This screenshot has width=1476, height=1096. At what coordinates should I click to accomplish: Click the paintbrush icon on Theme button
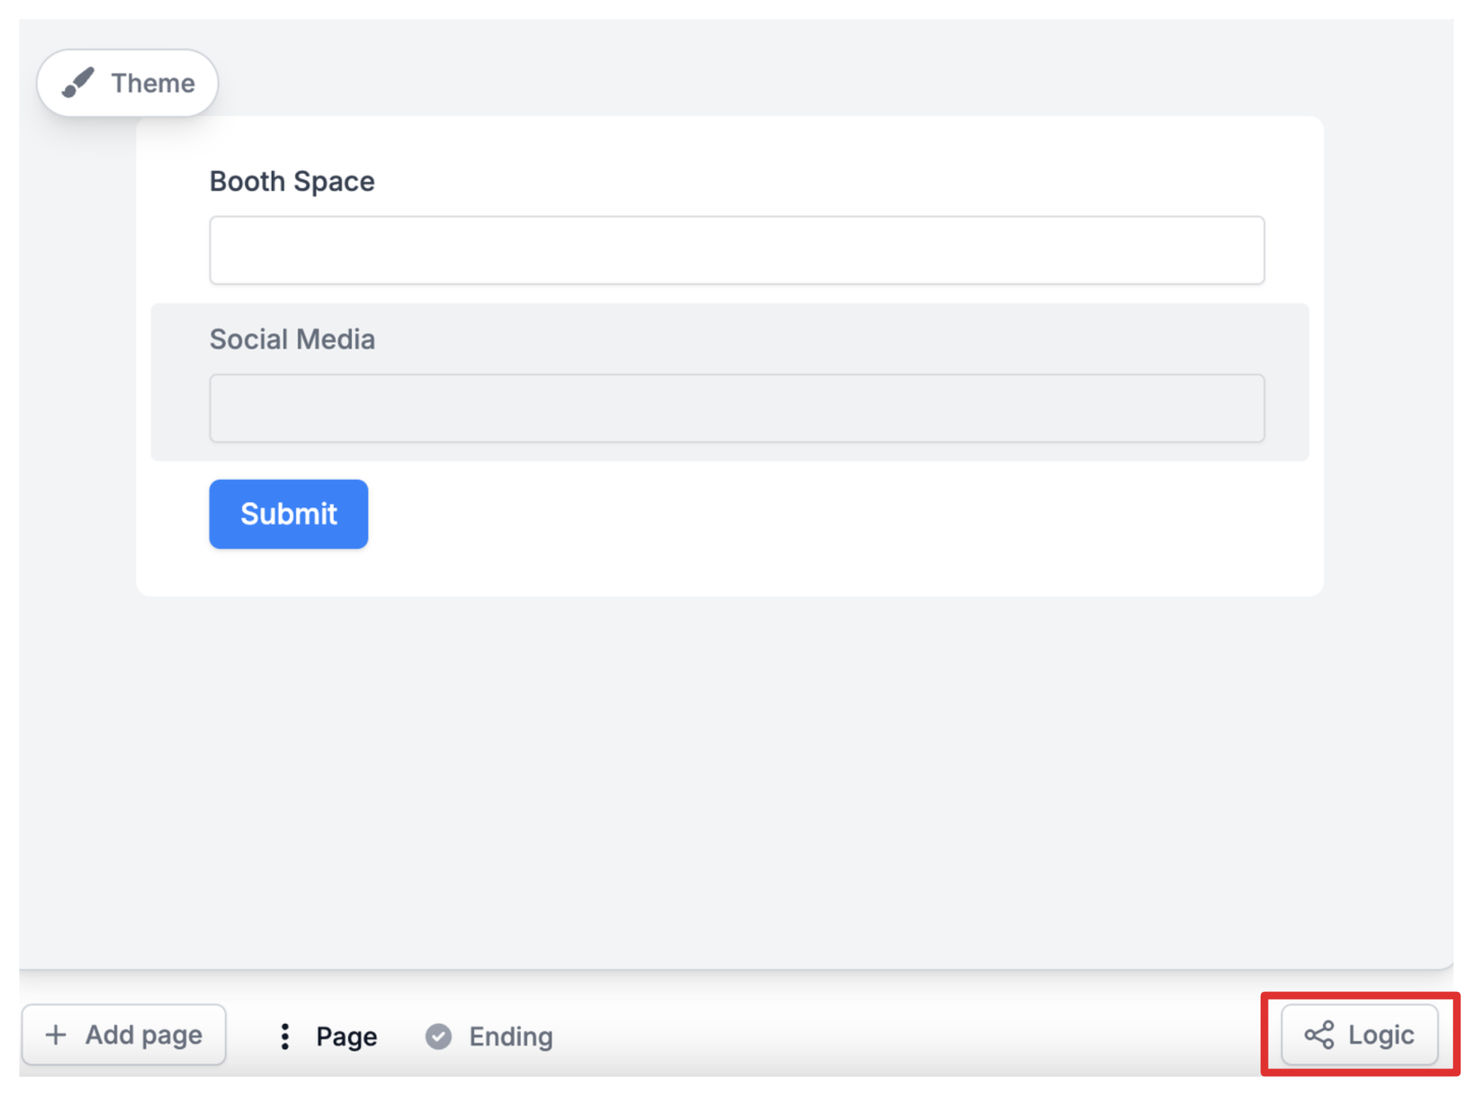[x=78, y=83]
